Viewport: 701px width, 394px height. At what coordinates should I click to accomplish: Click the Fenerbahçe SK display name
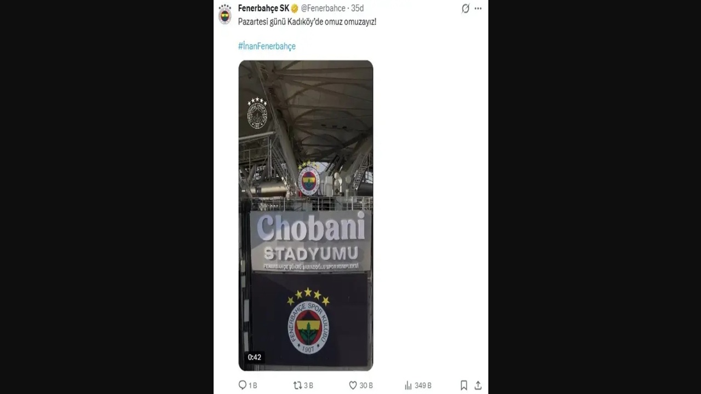pyautogui.click(x=263, y=8)
